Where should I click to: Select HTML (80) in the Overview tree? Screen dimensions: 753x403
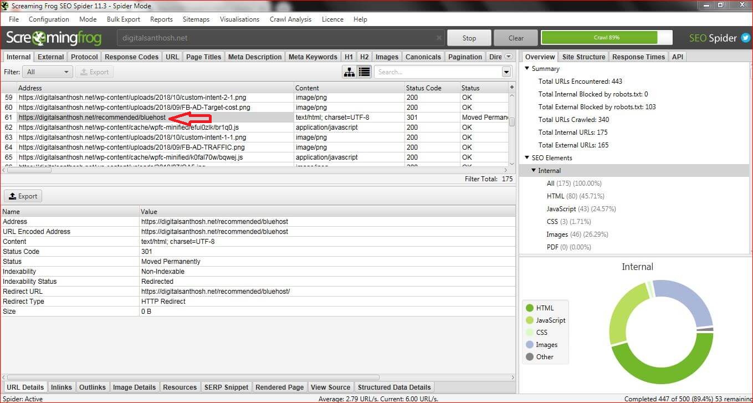[x=575, y=196]
